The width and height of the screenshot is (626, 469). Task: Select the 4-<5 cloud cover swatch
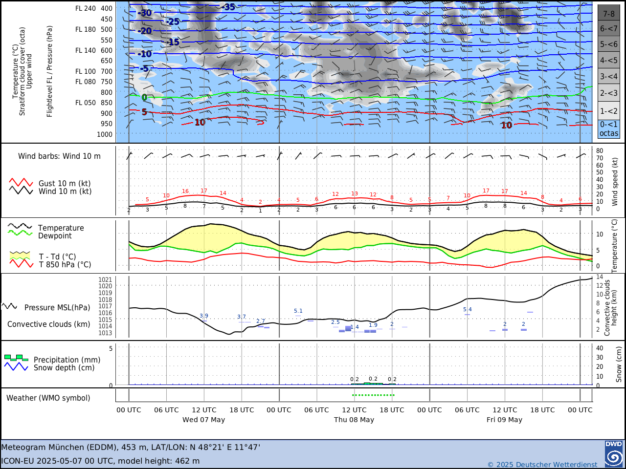coord(608,61)
